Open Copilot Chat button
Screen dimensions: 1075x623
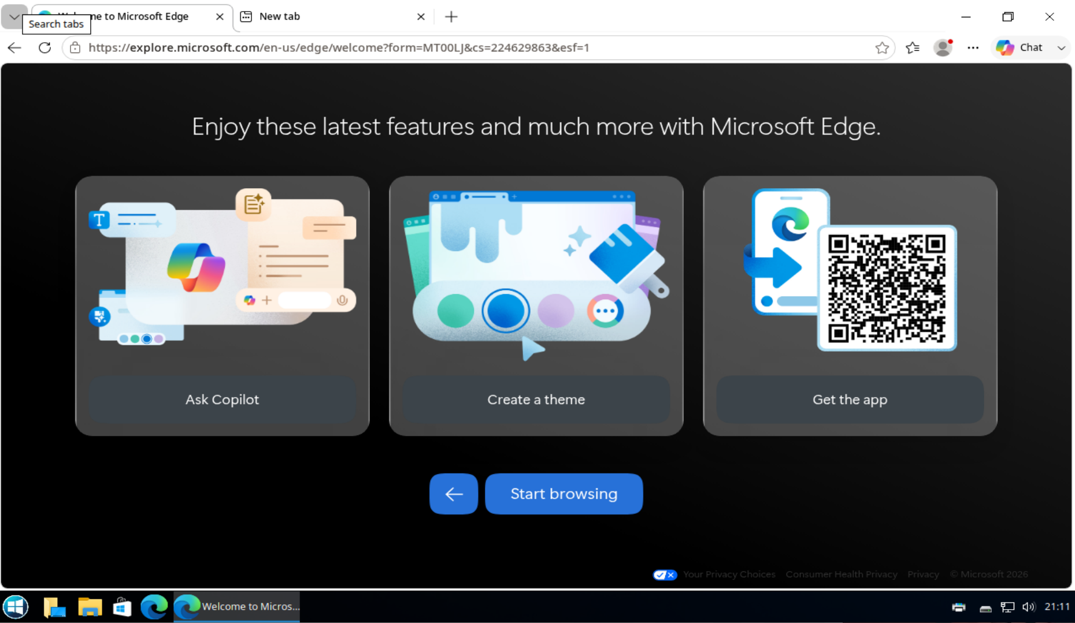(x=1021, y=48)
